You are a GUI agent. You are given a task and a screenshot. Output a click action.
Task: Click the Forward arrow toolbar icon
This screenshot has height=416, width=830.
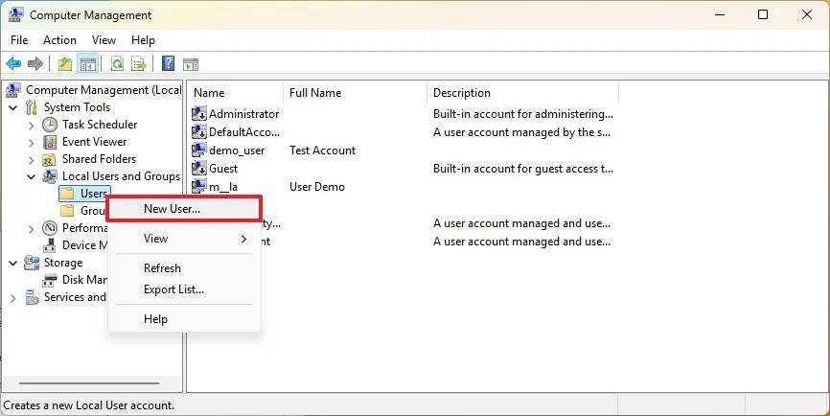[x=35, y=64]
